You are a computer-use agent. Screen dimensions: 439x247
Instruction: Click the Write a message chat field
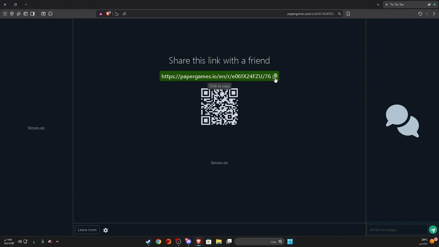click(397, 230)
